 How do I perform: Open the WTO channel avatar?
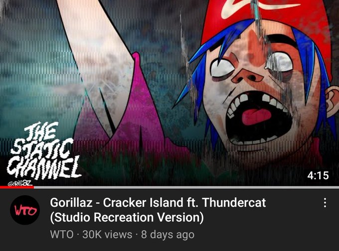tap(25, 210)
